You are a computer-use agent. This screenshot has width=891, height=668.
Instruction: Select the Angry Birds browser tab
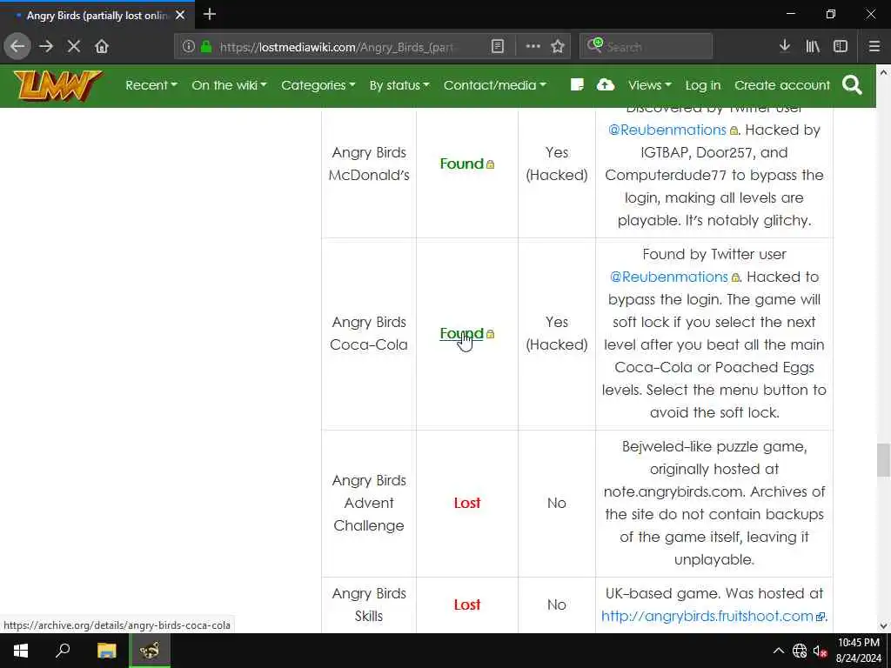pyautogui.click(x=97, y=16)
